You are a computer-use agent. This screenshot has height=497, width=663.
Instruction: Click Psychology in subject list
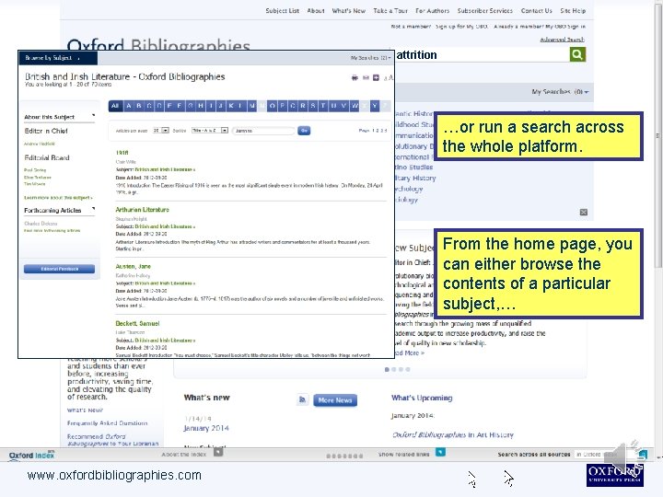[x=409, y=189]
